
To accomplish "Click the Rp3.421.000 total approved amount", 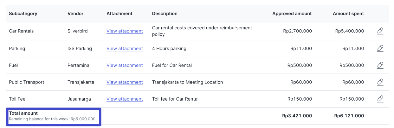I will coord(297,116).
